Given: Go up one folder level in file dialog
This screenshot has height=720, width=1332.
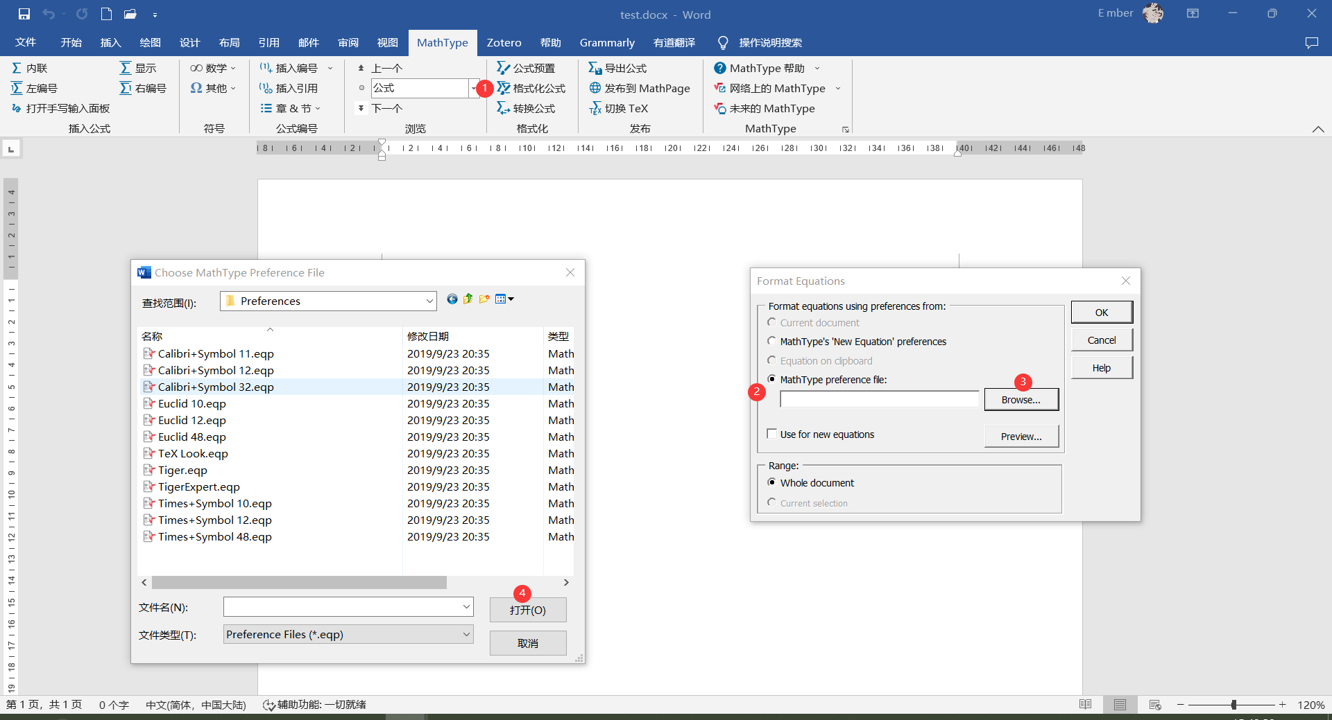Looking at the screenshot, I should click(468, 299).
